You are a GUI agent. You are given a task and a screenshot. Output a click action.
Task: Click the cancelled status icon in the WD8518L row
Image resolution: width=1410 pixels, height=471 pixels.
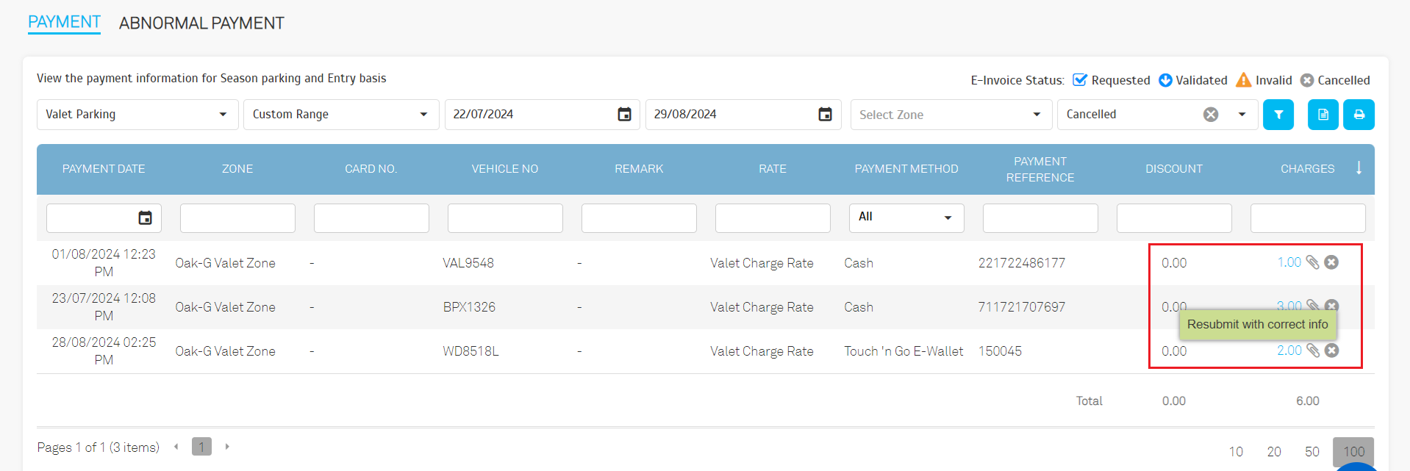[x=1331, y=350]
